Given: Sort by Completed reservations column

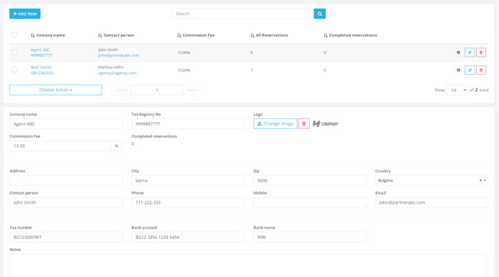Looking at the screenshot, I should click(350, 35).
